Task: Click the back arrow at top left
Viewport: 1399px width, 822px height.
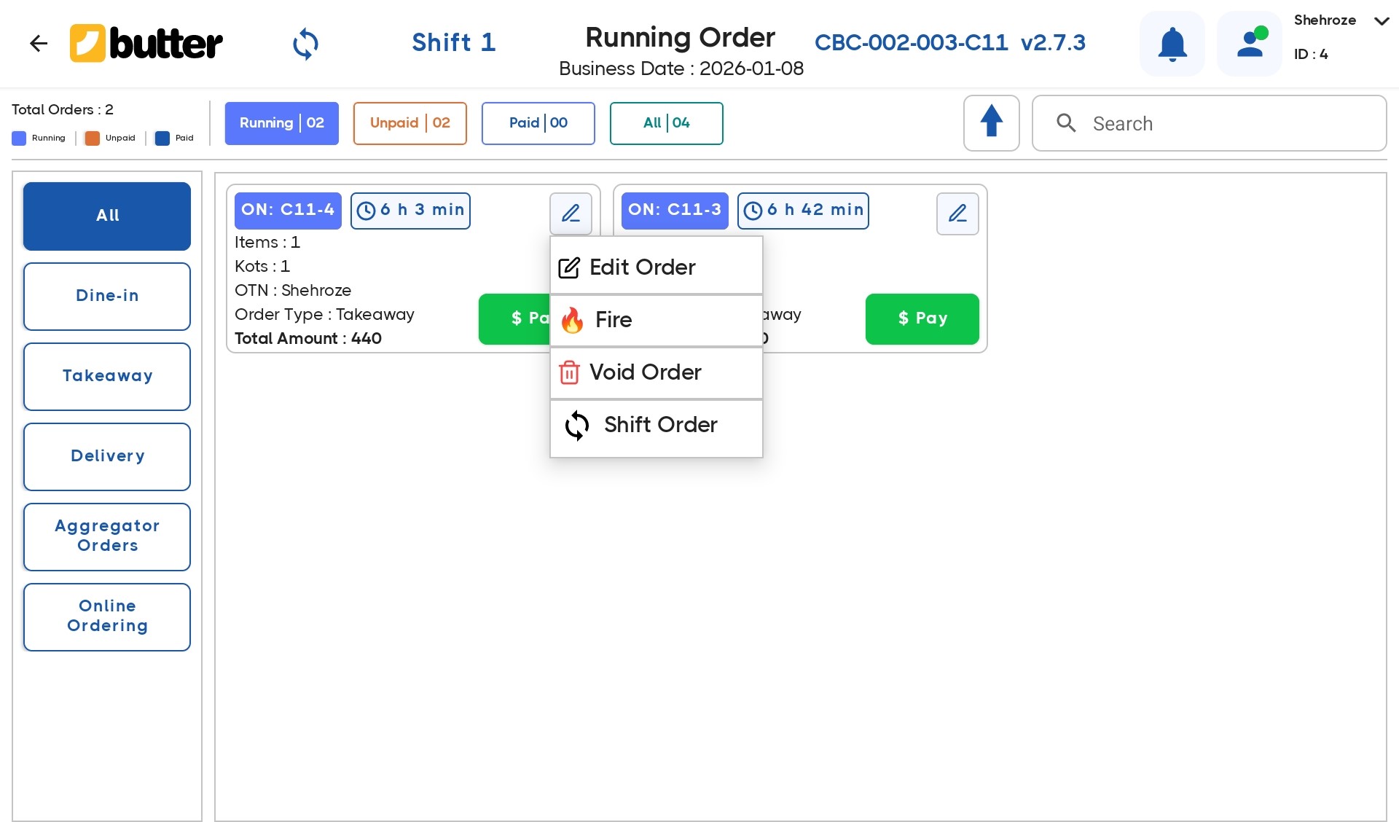Action: (x=39, y=43)
